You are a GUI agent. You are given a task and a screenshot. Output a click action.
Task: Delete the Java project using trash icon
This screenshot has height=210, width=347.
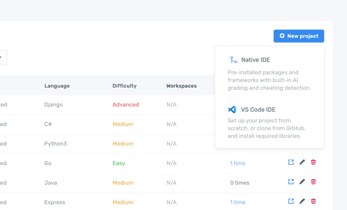click(x=313, y=182)
